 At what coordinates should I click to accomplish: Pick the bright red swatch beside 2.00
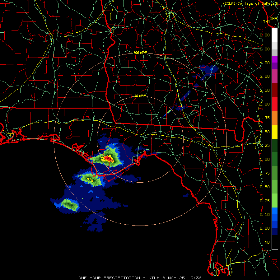pyautogui.click(x=275, y=104)
